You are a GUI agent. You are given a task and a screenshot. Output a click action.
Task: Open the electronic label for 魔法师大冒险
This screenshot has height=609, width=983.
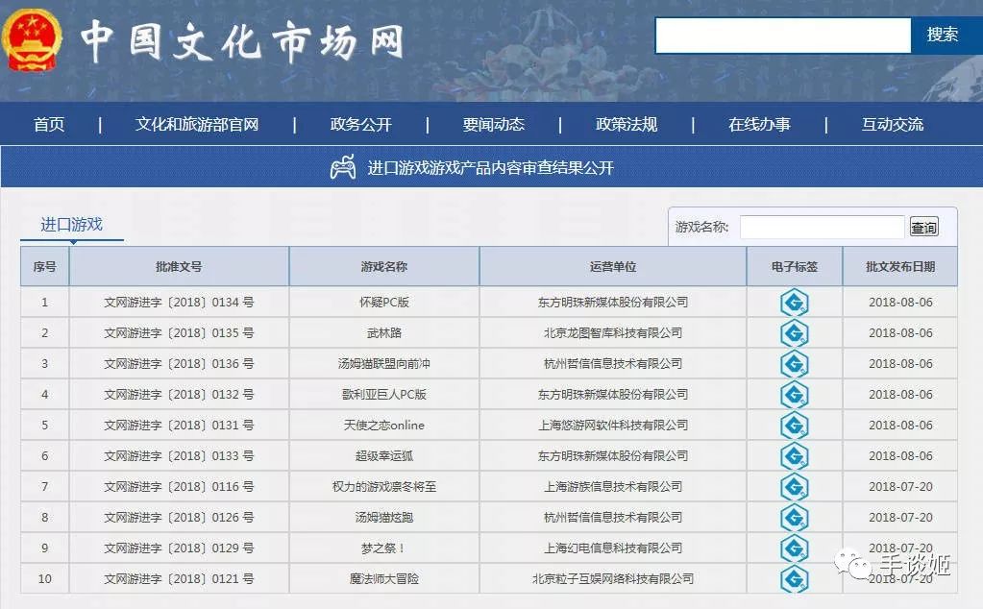pos(794,579)
